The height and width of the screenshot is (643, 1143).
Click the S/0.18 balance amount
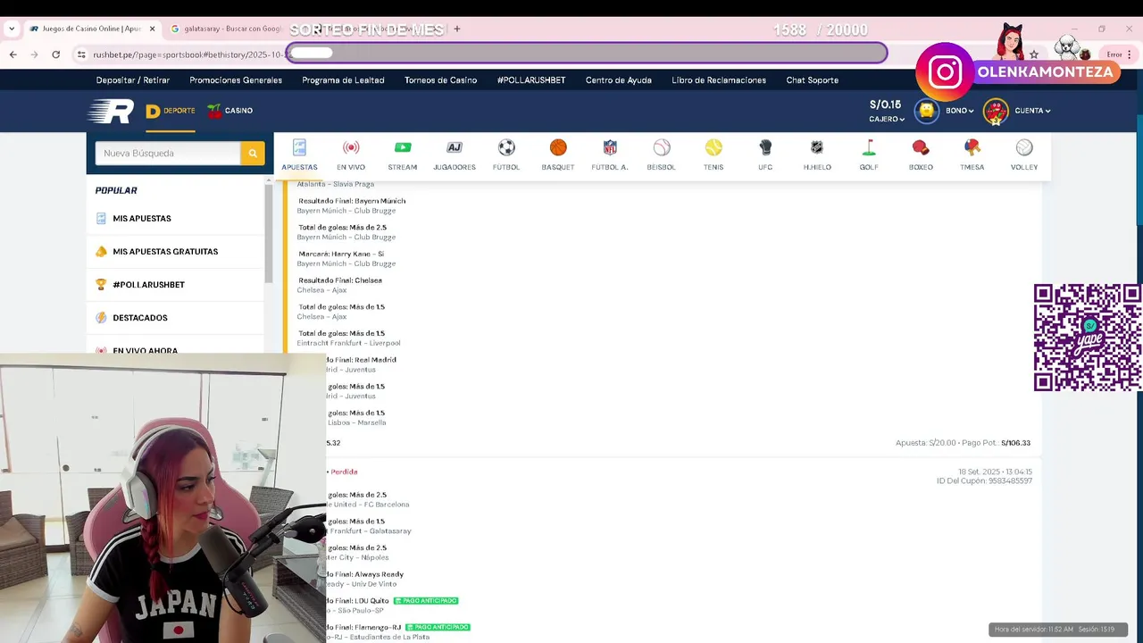tap(886, 104)
